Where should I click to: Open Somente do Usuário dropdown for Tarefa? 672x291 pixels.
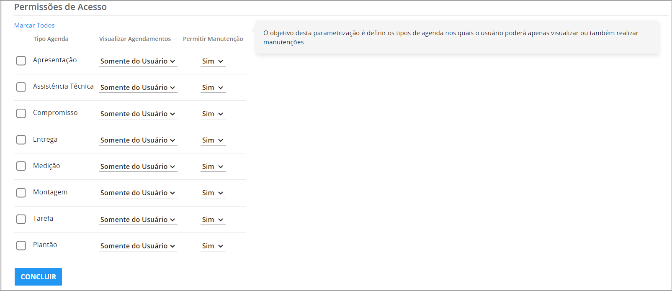tap(138, 220)
